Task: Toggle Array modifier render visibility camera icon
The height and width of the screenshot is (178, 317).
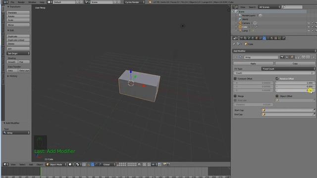Action: point(282,57)
